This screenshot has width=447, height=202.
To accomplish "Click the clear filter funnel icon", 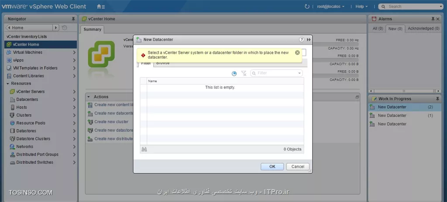I will (x=244, y=74).
